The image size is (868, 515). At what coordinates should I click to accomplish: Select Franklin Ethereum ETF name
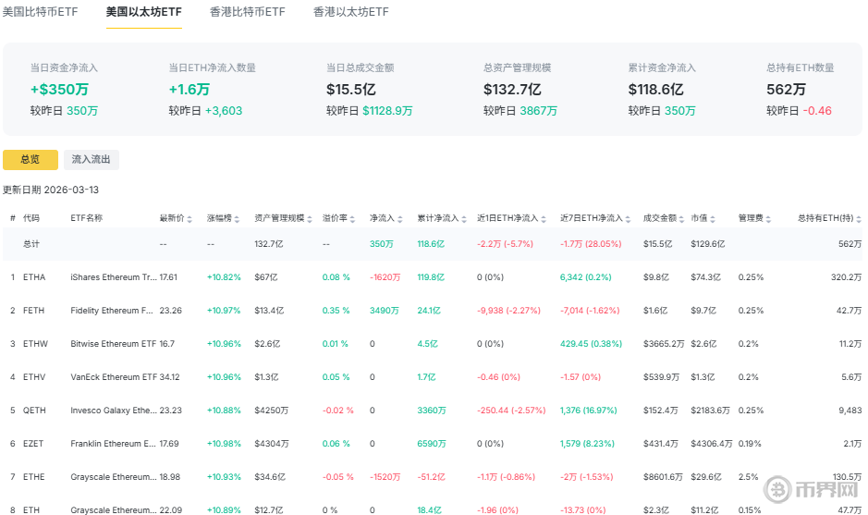(x=113, y=443)
